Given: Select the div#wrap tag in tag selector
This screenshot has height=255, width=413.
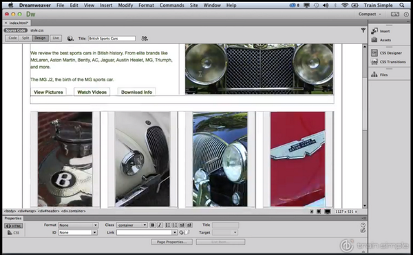Looking at the screenshot, I should 27,211.
